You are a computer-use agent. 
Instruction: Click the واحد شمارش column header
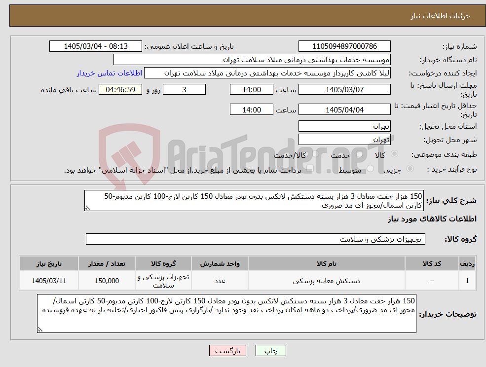point(220,263)
